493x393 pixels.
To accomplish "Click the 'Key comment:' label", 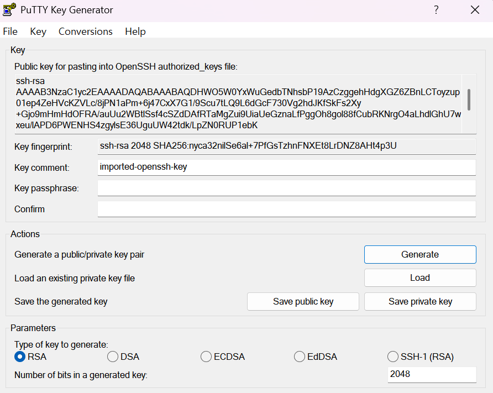I will [42, 167].
